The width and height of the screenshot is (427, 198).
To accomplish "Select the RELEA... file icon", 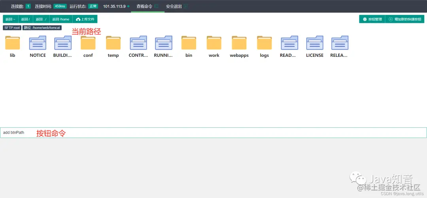I will [x=340, y=43].
